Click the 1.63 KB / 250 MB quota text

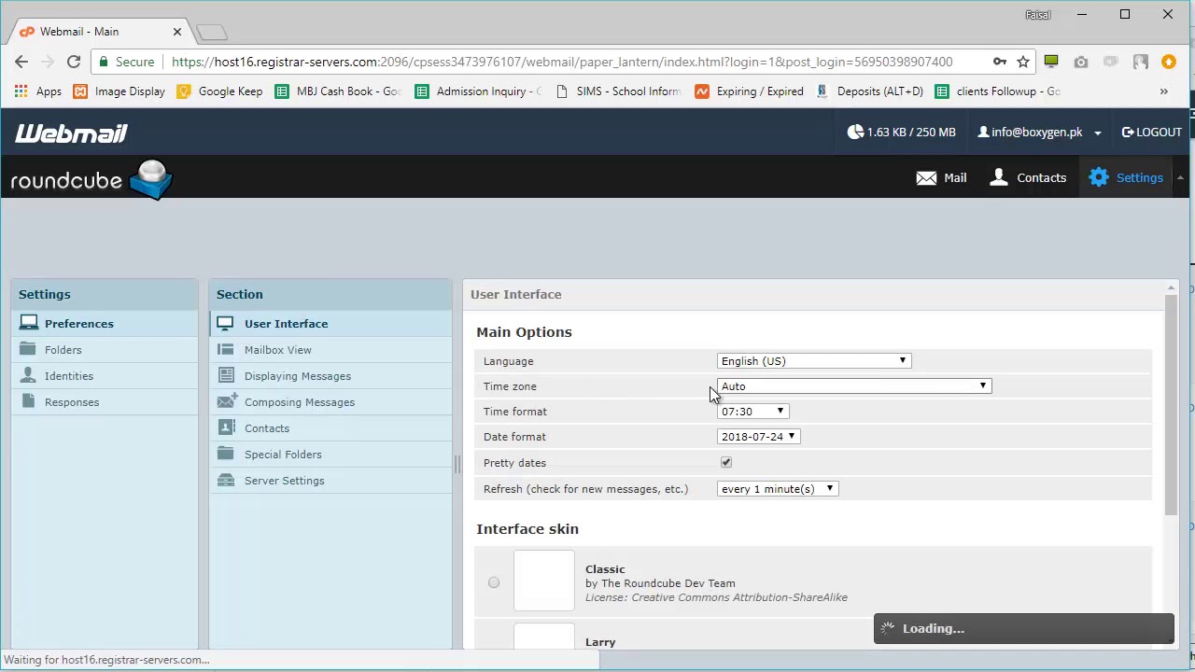(911, 132)
